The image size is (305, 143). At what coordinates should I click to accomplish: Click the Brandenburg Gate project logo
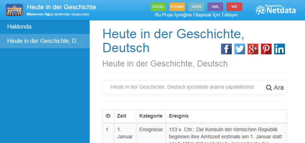pyautogui.click(x=14, y=10)
